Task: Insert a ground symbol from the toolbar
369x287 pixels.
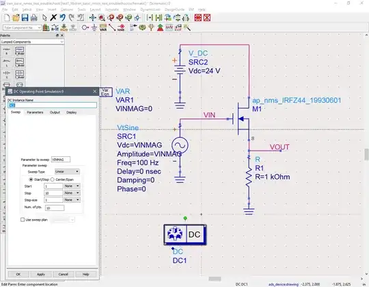Action: pyautogui.click(x=94, y=28)
